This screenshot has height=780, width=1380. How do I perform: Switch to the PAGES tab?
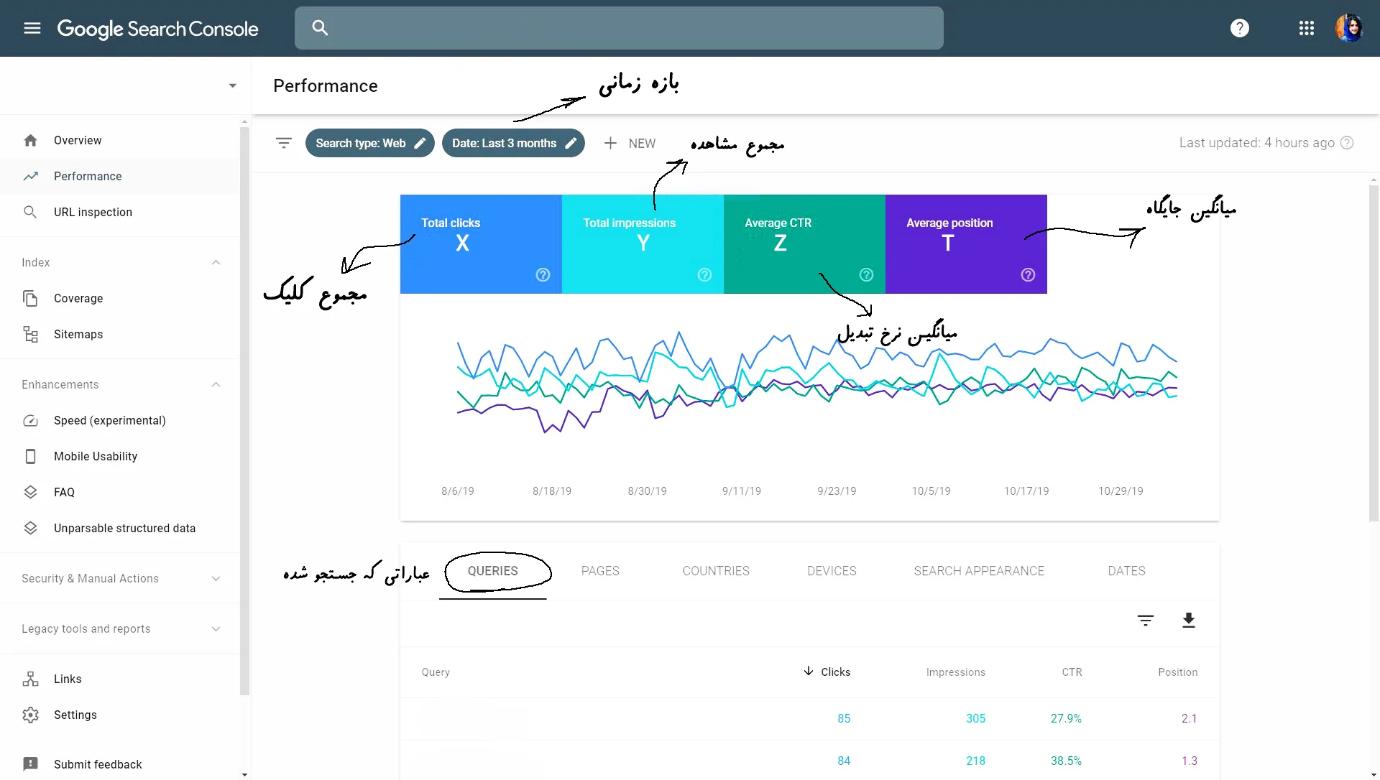pos(599,571)
